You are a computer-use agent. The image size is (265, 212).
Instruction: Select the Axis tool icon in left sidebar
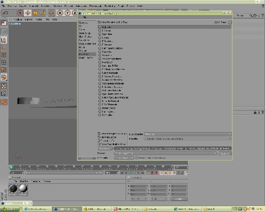coord(3,47)
